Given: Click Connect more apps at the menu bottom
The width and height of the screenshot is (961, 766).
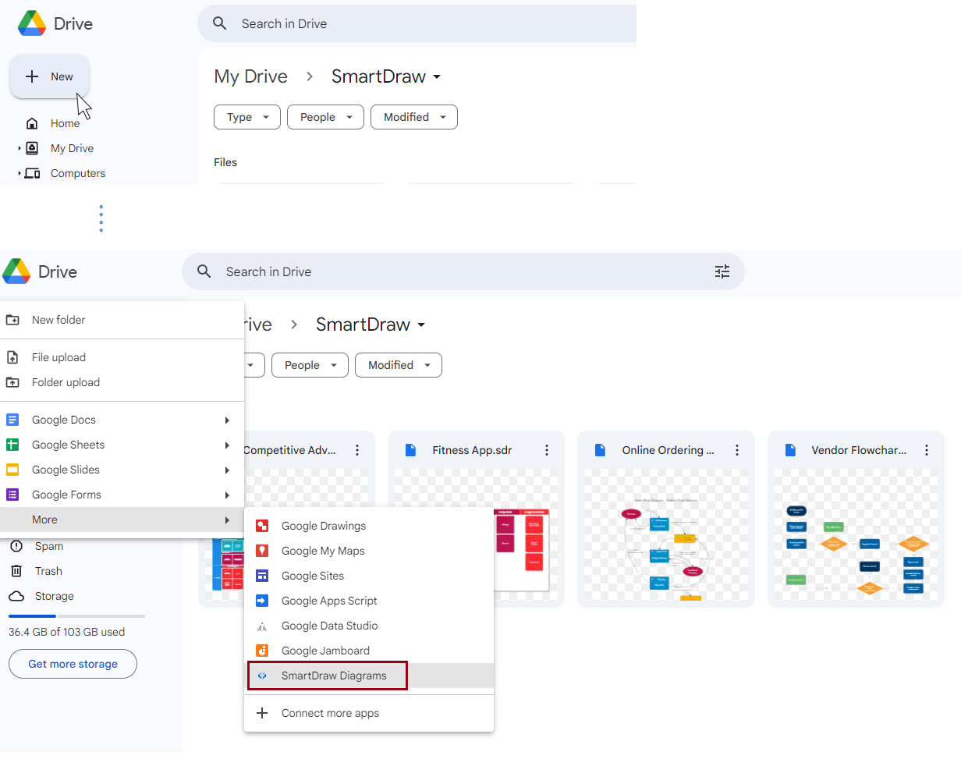Looking at the screenshot, I should coord(329,713).
